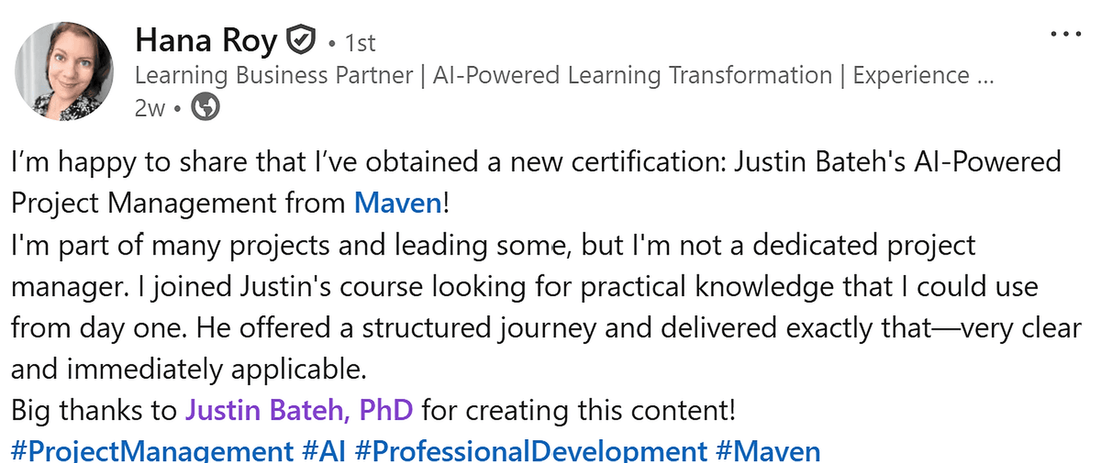1101x463 pixels.
Task: Click the blue Maven company link
Action: 398,204
